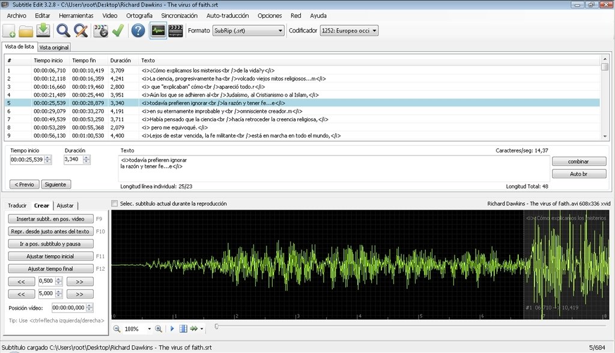Toggle the video player clapperboard icon
This screenshot has width=615, height=353.
tap(176, 31)
